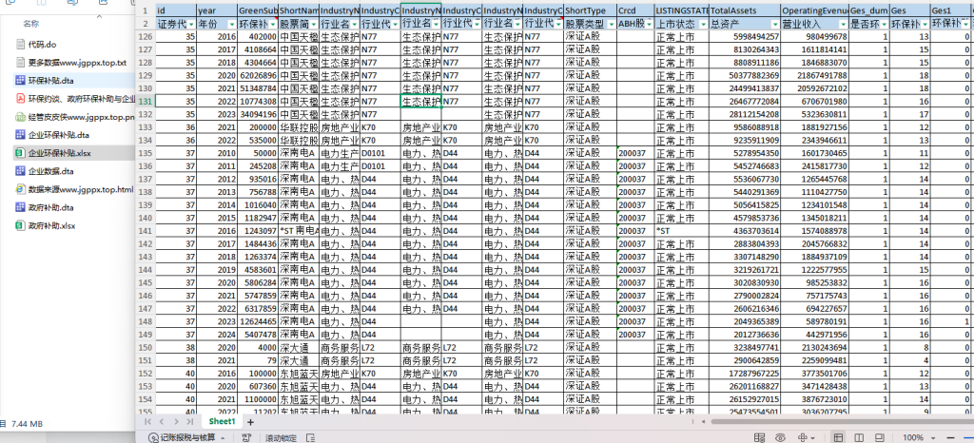Select the 政府补助.xlsx file icon
Viewport: 974px width, 443px height.
pos(21,226)
